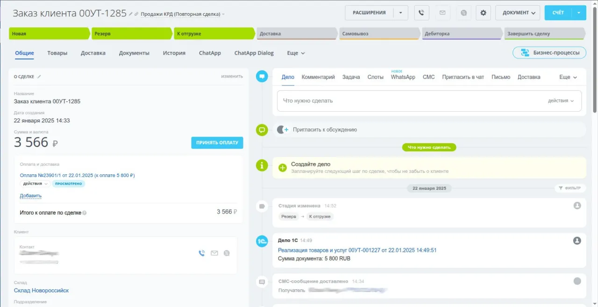Expand the СЧЁТ button dropdown arrow
Screen dimensions: 598x307
pyautogui.click(x=579, y=13)
